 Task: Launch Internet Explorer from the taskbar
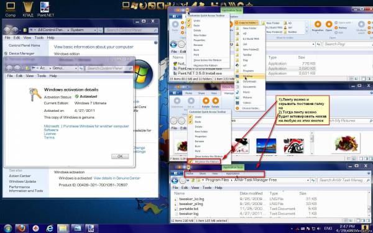(x=50, y=229)
